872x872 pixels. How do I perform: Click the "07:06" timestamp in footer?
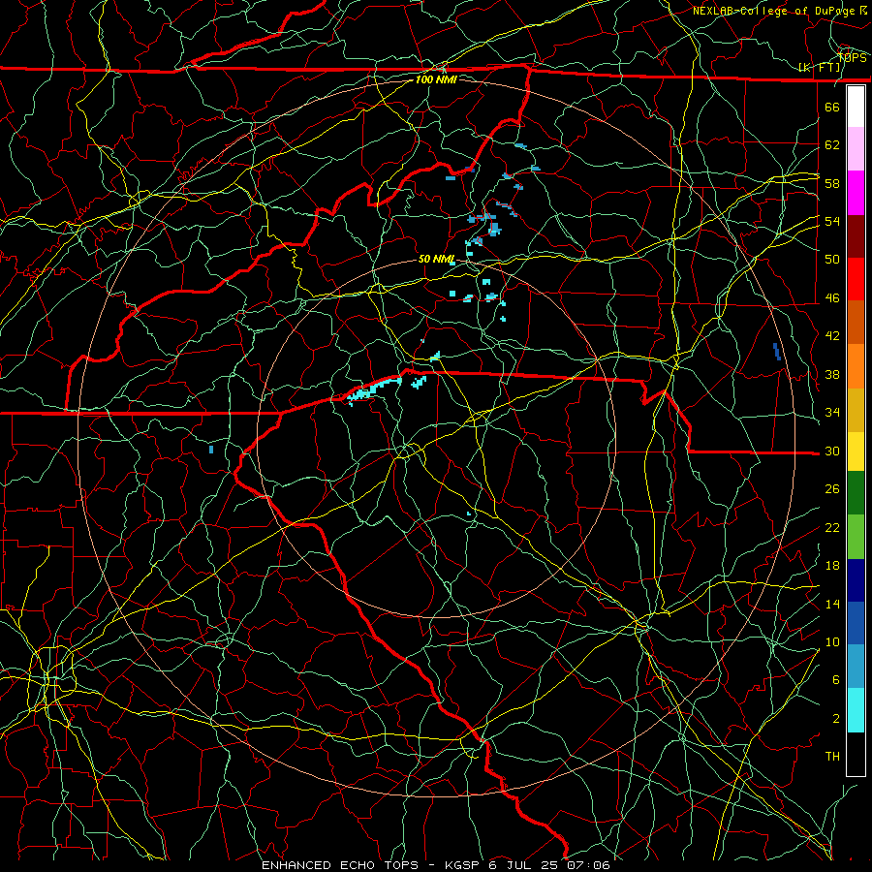coord(588,865)
